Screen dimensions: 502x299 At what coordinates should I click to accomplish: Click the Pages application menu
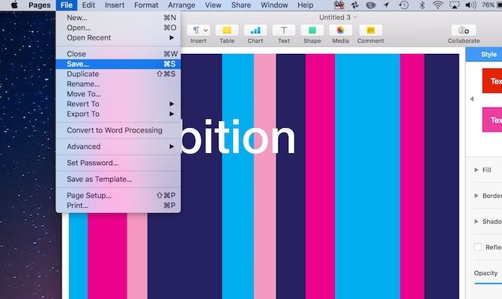click(x=40, y=4)
